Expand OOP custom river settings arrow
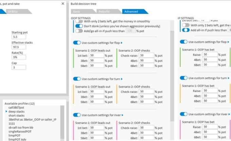231x141 pixels. pyautogui.click(x=123, y=115)
